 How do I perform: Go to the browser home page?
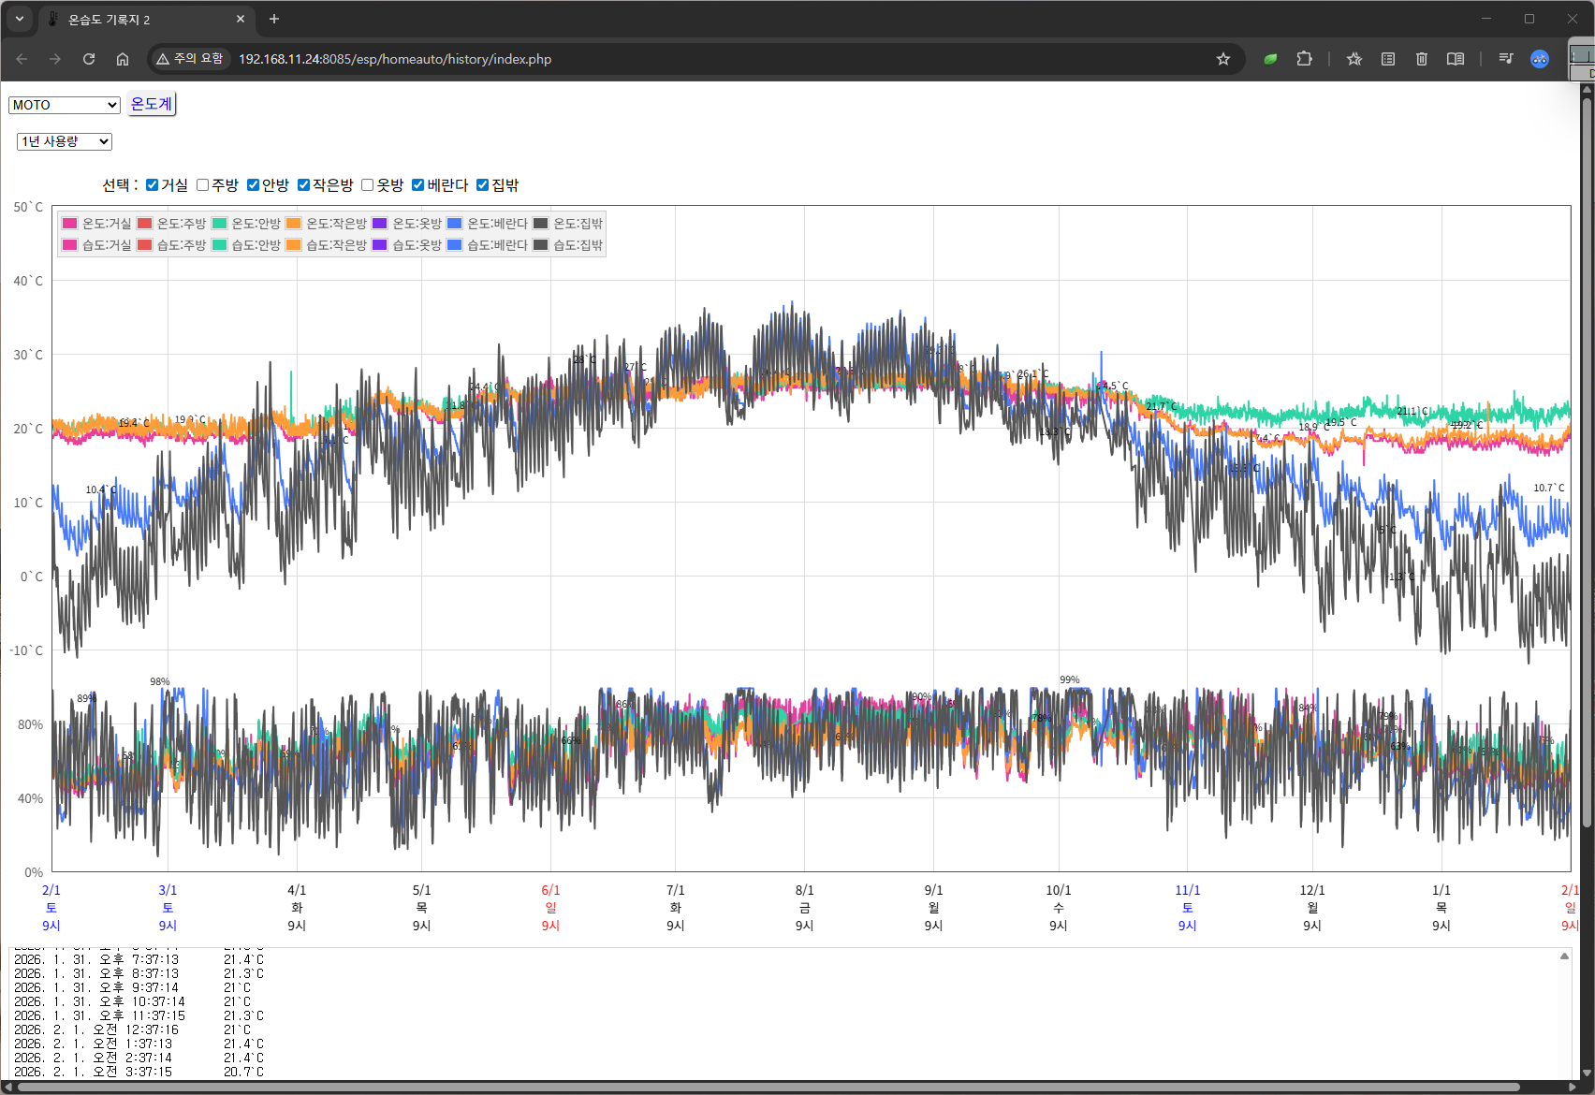pos(123,59)
